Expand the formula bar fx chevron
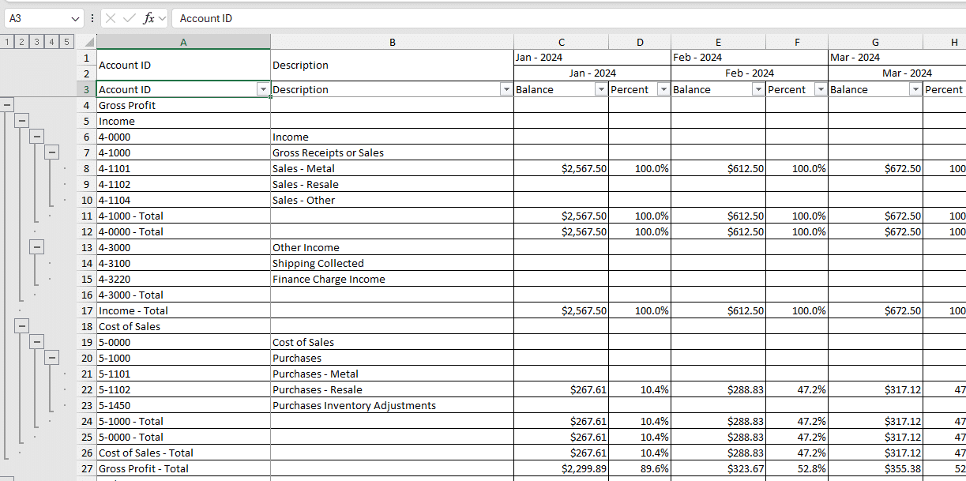Screen dimensions: 966x481 tap(162, 18)
